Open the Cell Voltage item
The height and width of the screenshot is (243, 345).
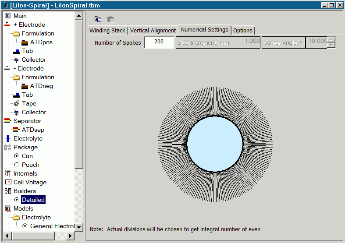tap(29, 182)
